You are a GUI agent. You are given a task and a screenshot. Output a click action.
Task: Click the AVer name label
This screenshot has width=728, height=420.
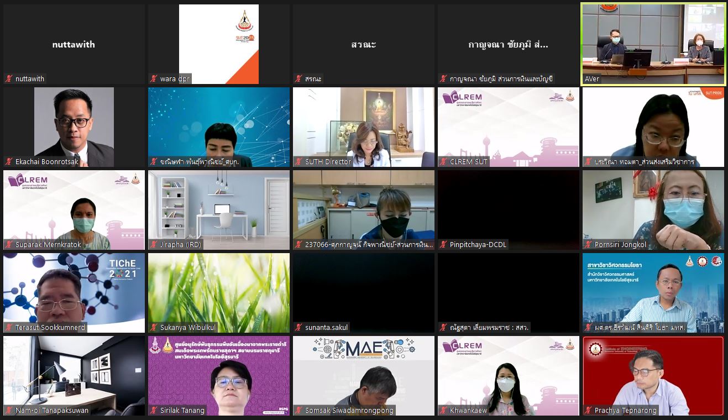592,79
